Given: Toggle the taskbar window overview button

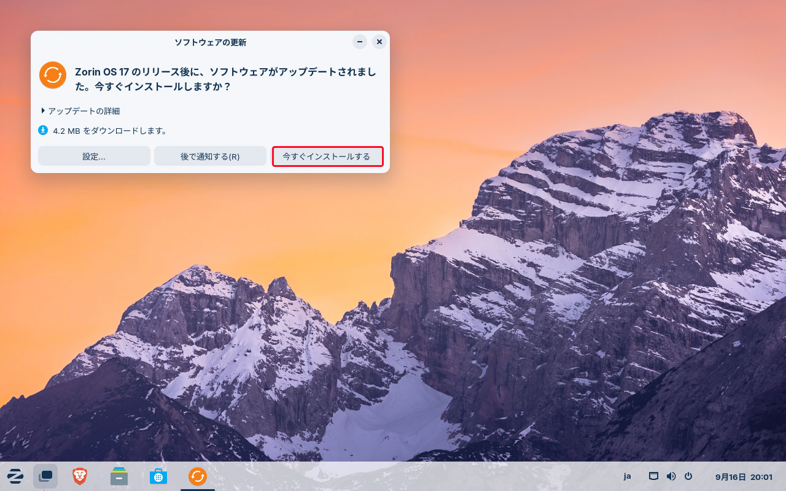Looking at the screenshot, I should pos(45,476).
